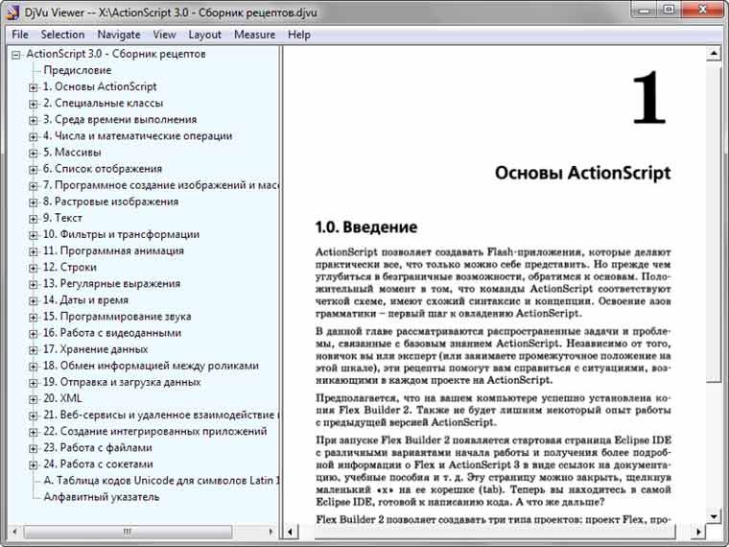The image size is (729, 547).
Task: Select 7. Программное создание изображений bookmark
Action: click(161, 185)
